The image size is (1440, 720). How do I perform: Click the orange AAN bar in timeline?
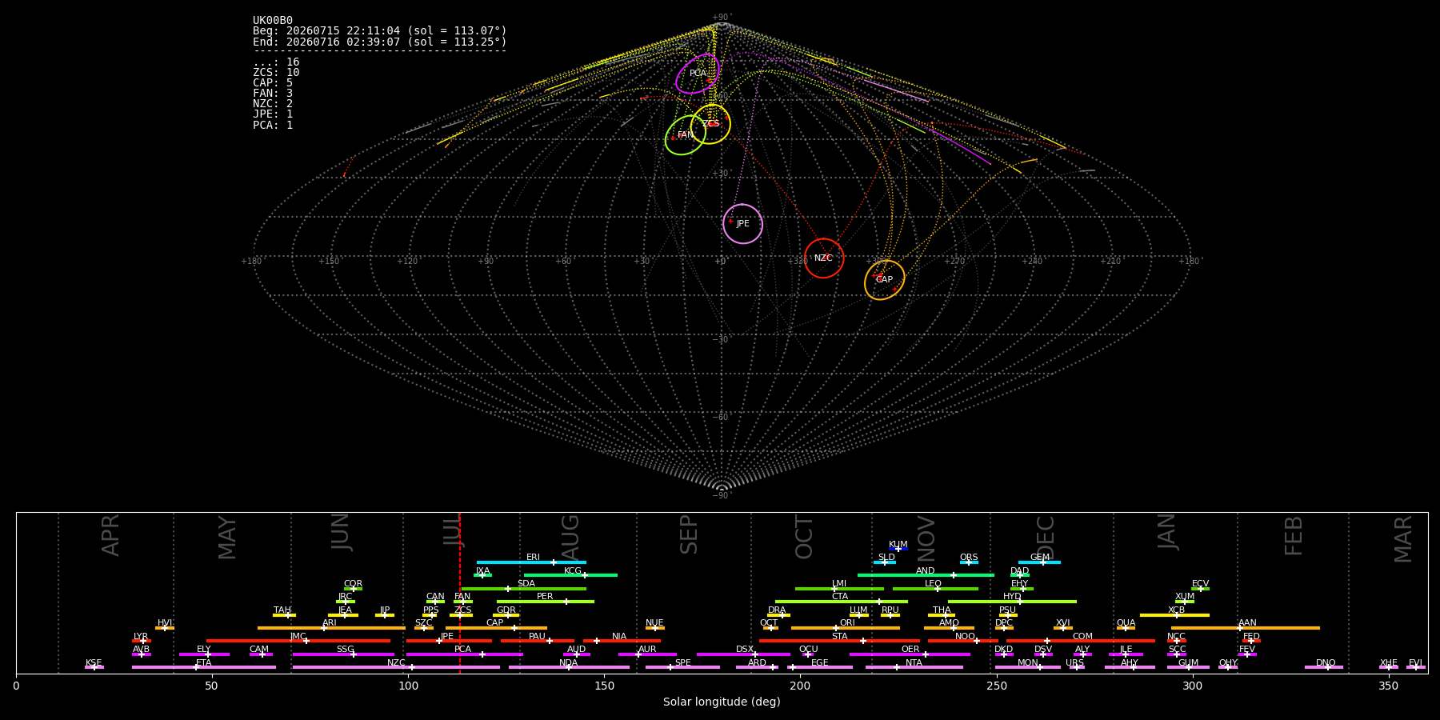coord(1246,628)
